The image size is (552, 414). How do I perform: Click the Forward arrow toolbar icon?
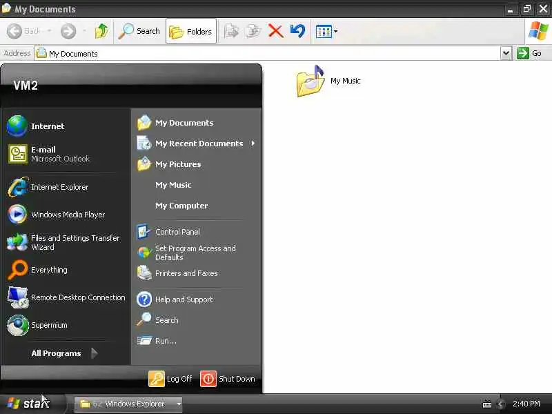tap(68, 31)
